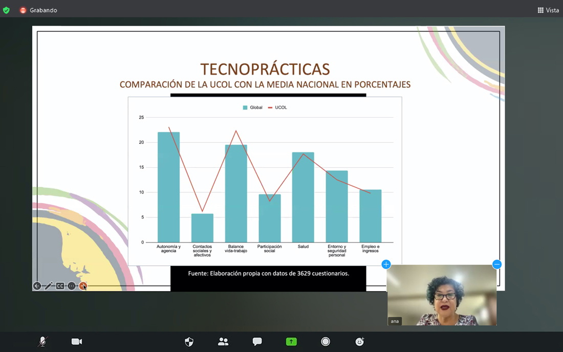This screenshot has height=352, width=563.
Task: Click the Global legend swatch
Action: [245, 107]
